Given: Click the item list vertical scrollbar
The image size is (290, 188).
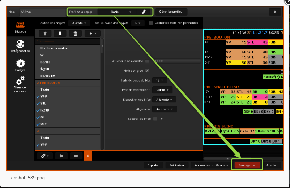Looking at the screenshot, I should click(102, 46).
